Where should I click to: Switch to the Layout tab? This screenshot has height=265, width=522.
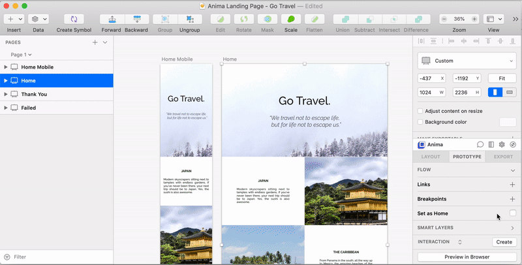431,157
